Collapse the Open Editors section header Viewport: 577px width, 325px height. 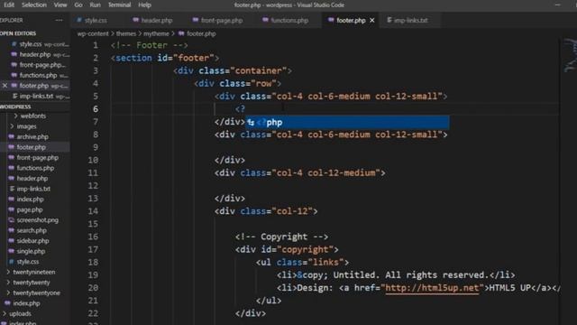18,33
